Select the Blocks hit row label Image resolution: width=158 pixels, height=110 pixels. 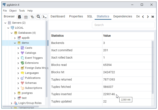58,72
